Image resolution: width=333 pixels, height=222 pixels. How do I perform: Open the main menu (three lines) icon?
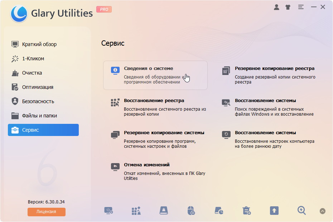pyautogui.click(x=301, y=7)
